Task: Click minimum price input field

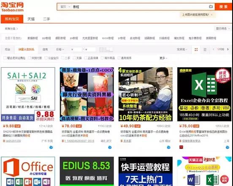Action: [x=76, y=49]
